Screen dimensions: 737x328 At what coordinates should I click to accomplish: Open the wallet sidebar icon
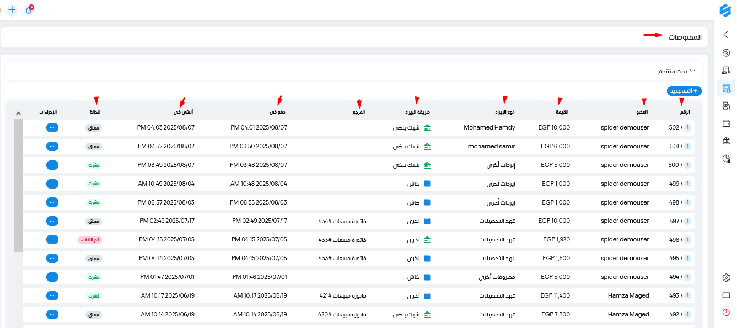click(726, 123)
